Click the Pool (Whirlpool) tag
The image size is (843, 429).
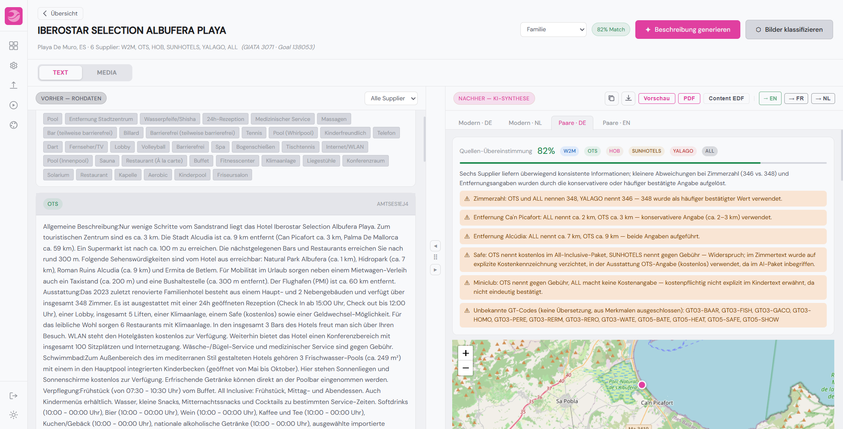293,133
